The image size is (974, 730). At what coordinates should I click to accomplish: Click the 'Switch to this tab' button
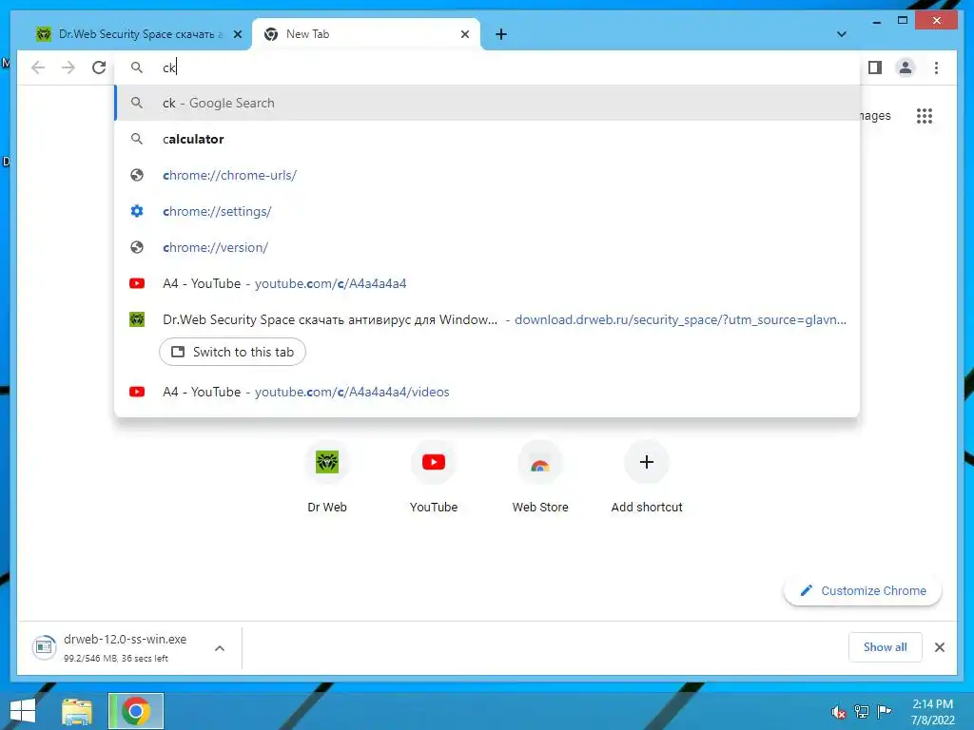click(x=232, y=352)
